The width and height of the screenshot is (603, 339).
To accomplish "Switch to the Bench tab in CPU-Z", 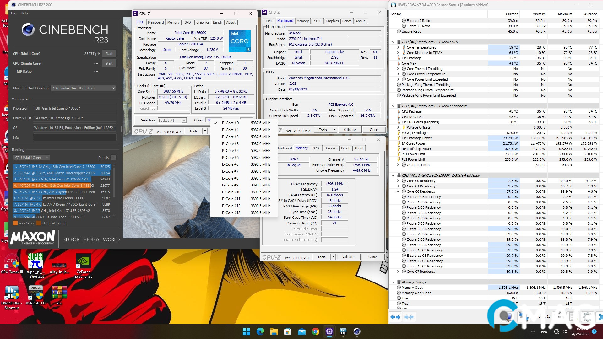I will click(217, 22).
